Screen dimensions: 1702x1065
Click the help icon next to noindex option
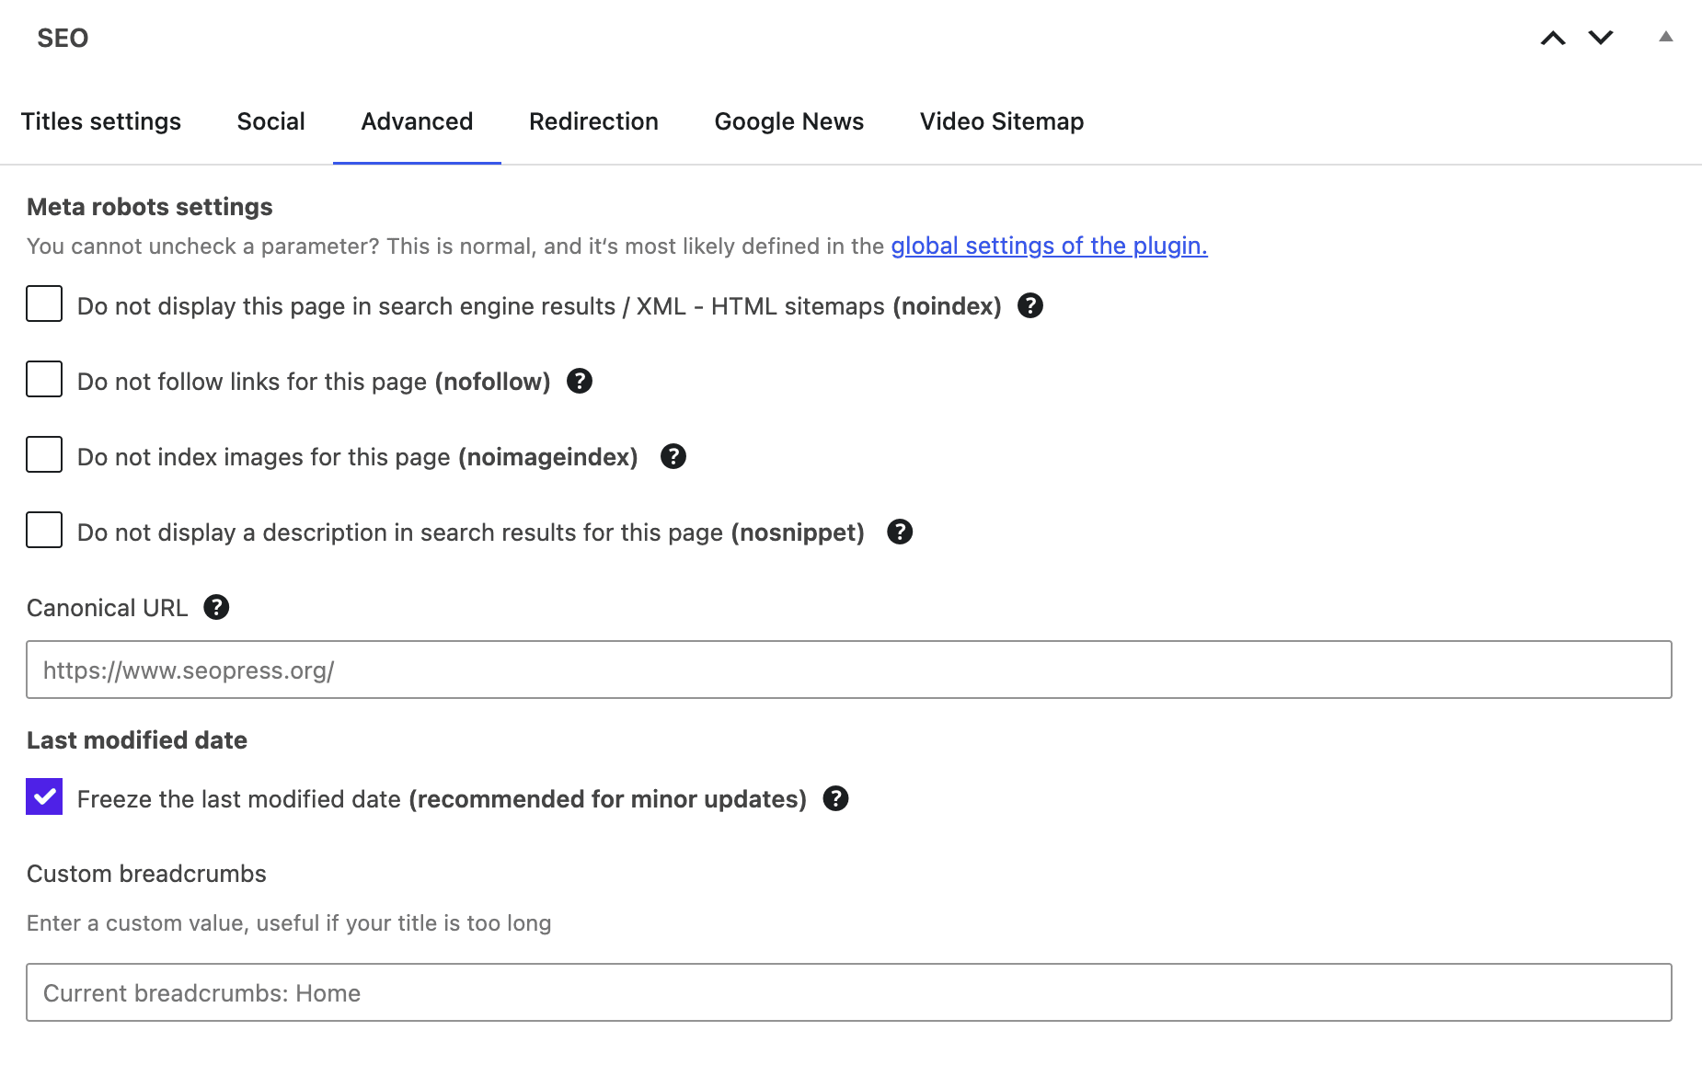pyautogui.click(x=1029, y=305)
